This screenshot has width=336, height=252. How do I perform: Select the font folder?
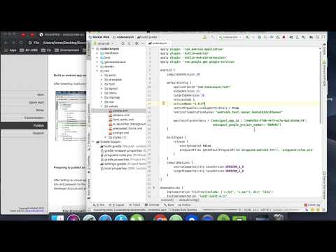click(x=110, y=84)
